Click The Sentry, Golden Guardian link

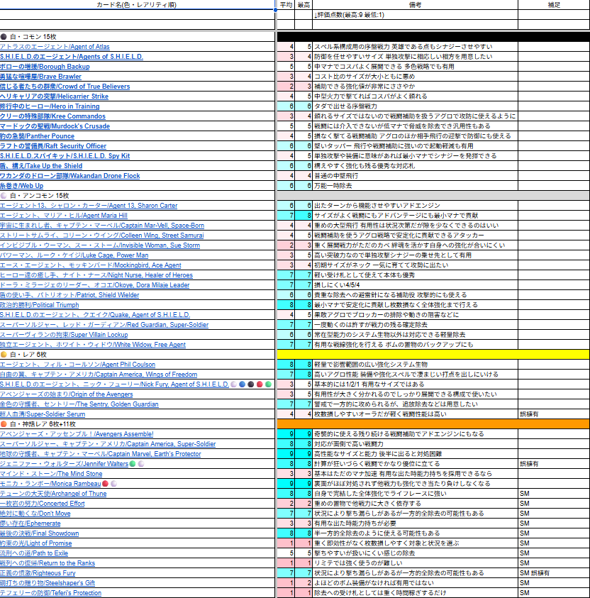pos(79,404)
